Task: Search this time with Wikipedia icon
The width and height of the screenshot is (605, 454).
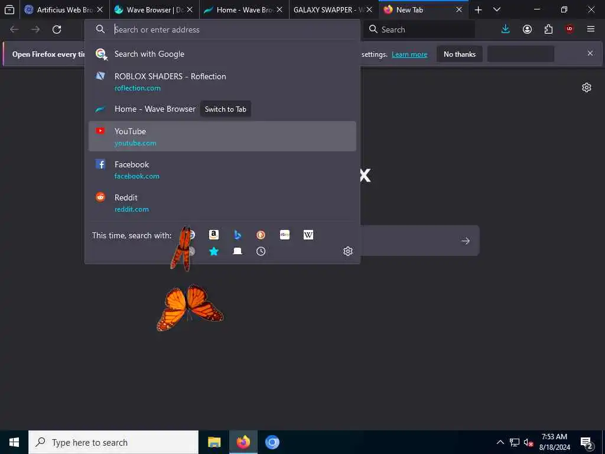Action: click(308, 235)
